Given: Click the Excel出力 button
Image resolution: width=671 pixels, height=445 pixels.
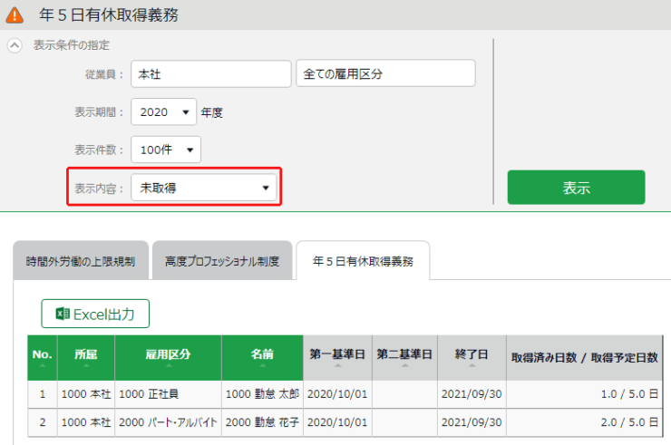Looking at the screenshot, I should coord(95,314).
